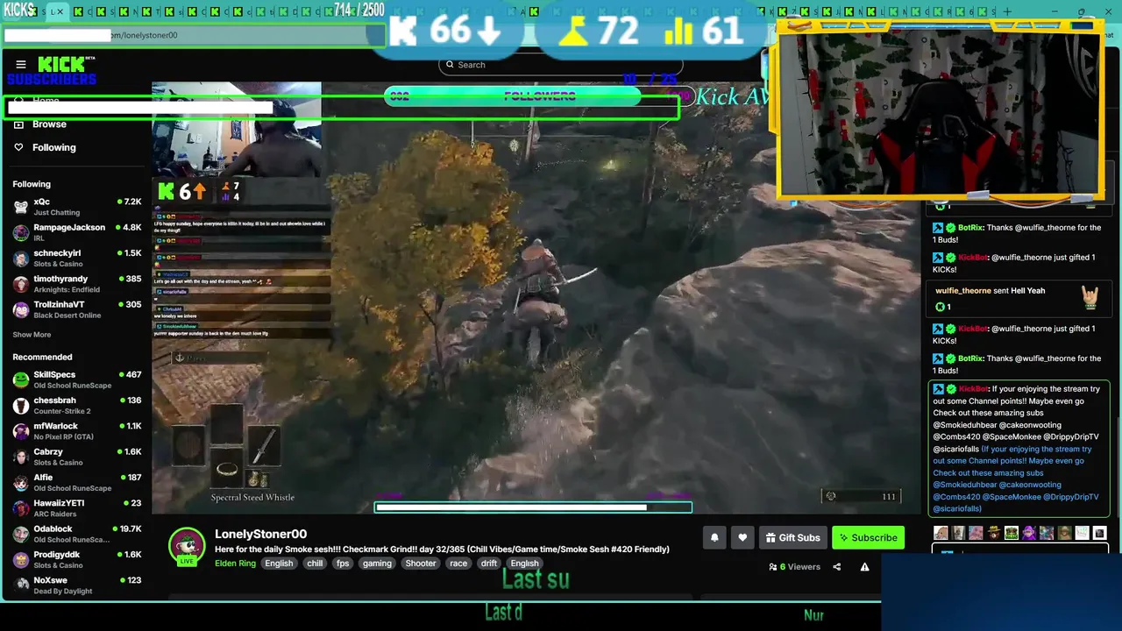Viewport: 1122px width, 631px height.
Task: Open a new browser tab
Action: click(1007, 11)
